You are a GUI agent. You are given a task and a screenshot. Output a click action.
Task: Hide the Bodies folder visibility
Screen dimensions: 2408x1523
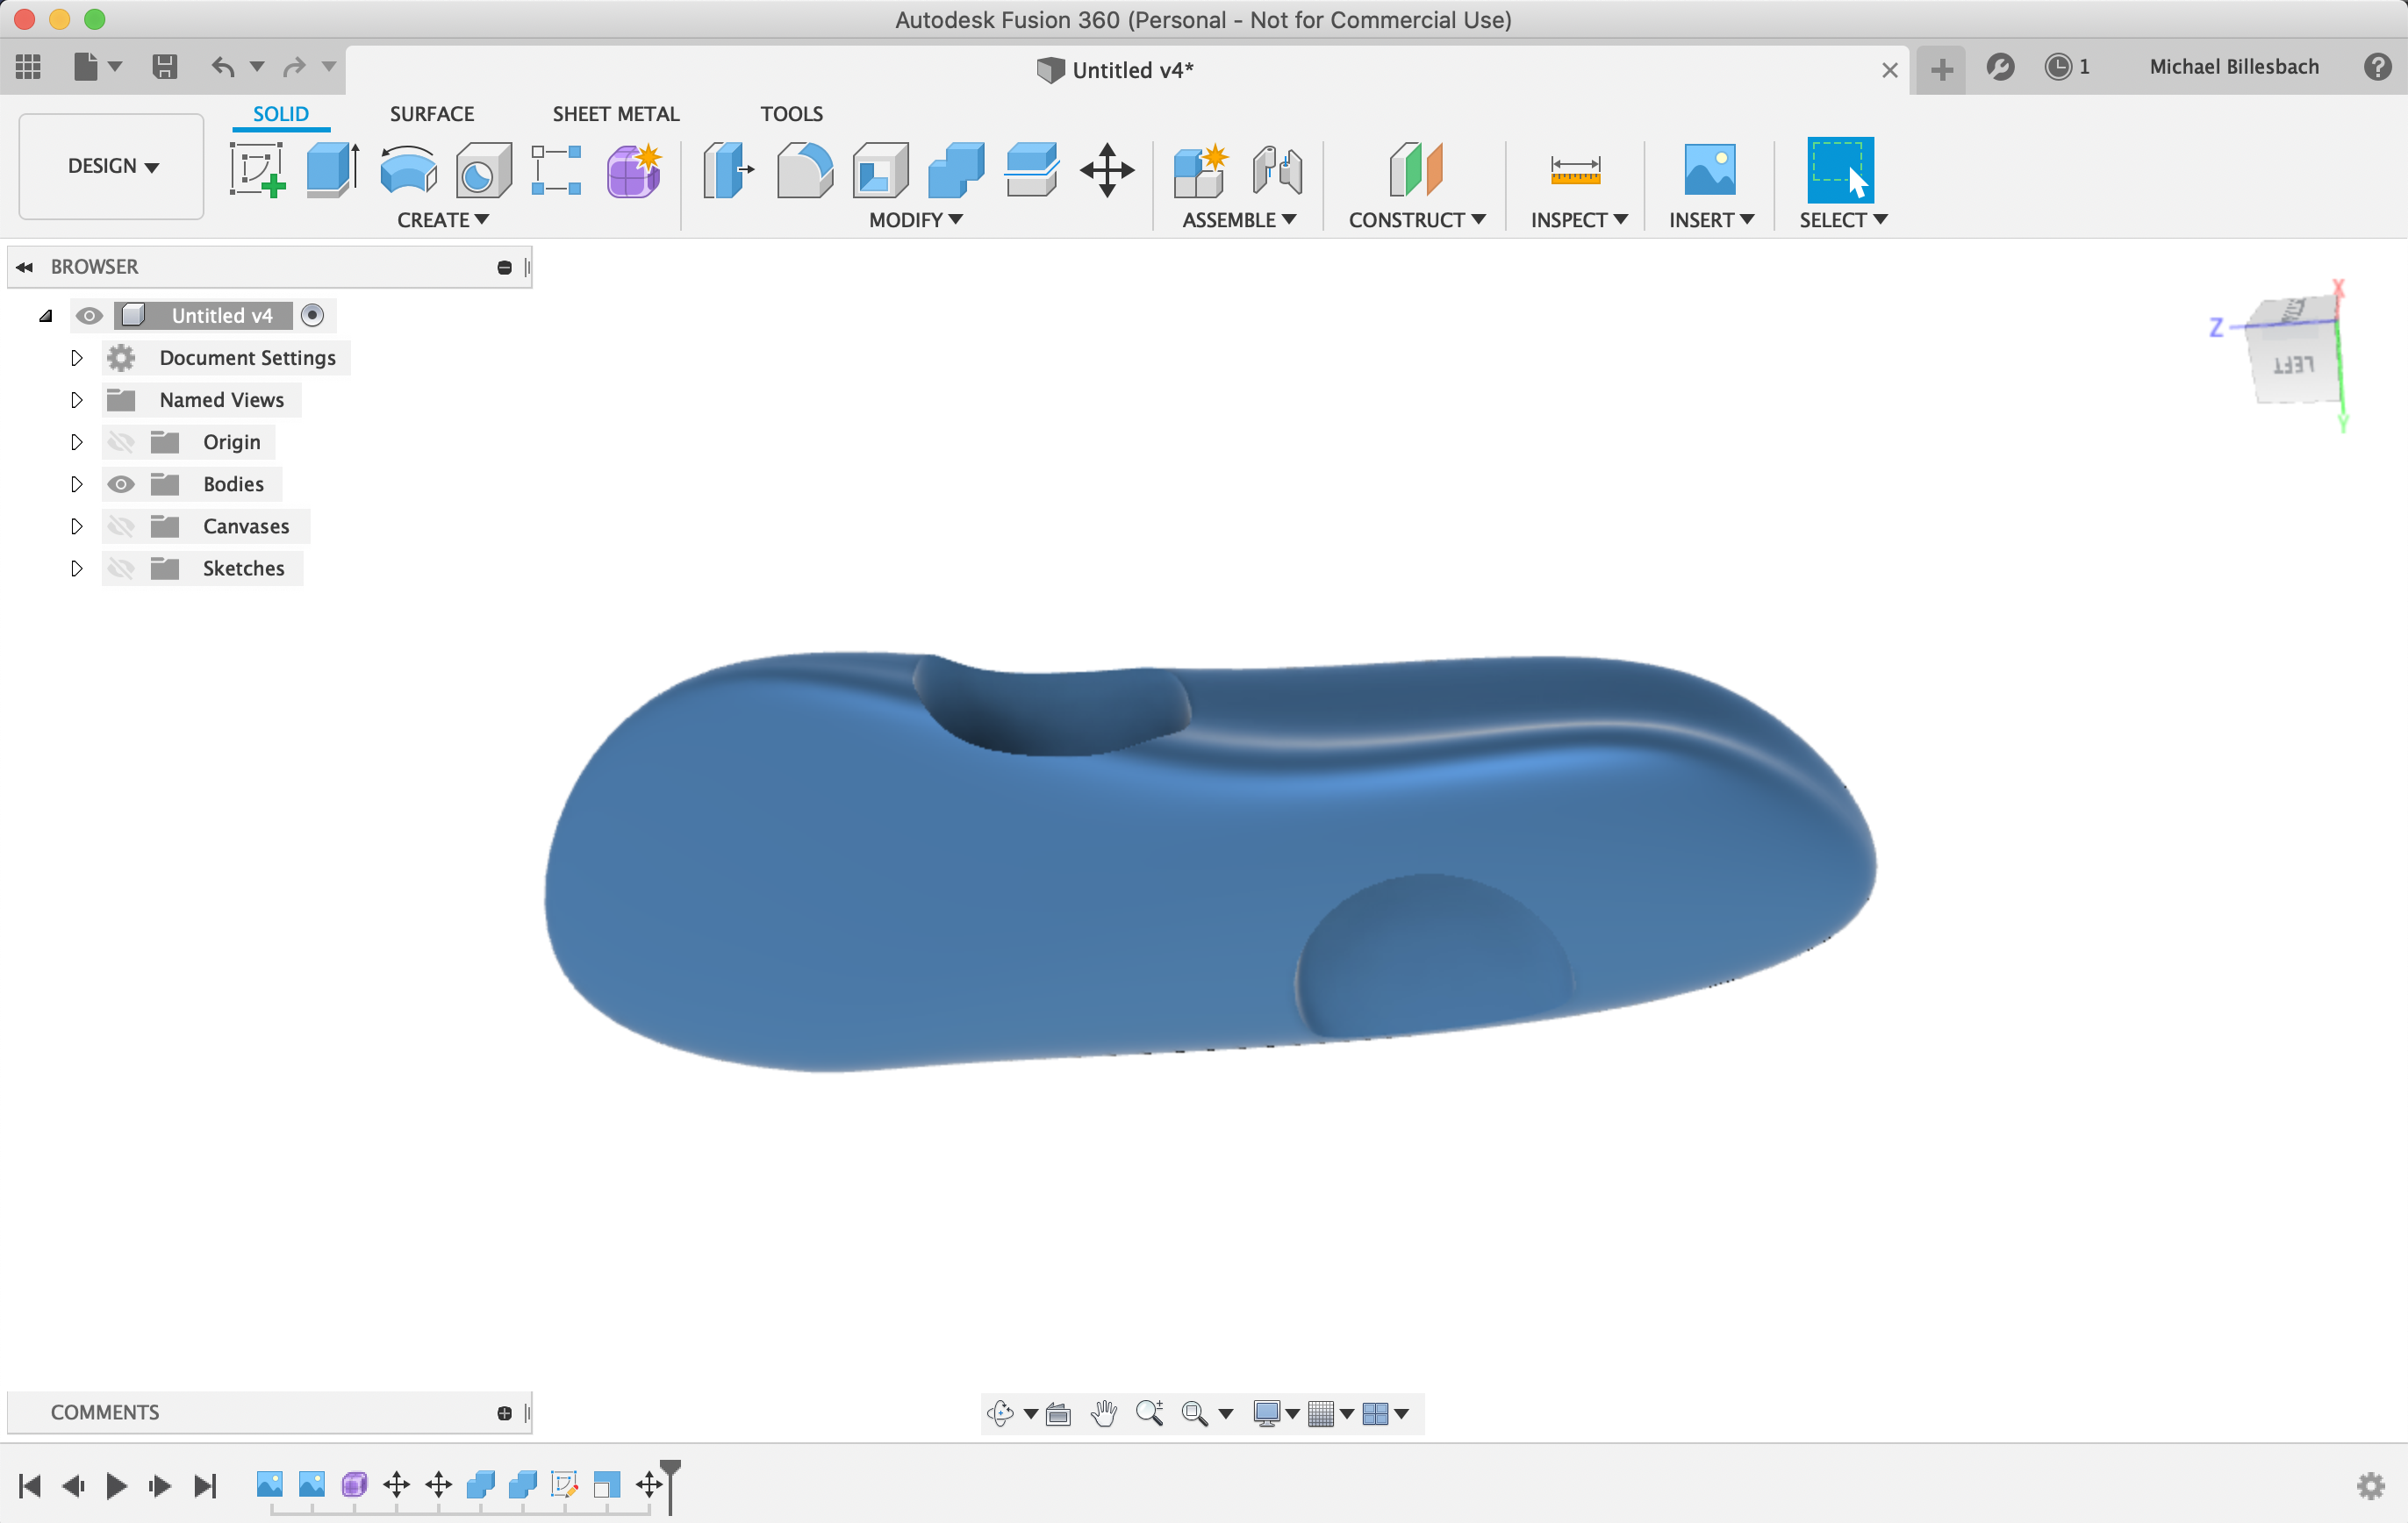point(121,484)
